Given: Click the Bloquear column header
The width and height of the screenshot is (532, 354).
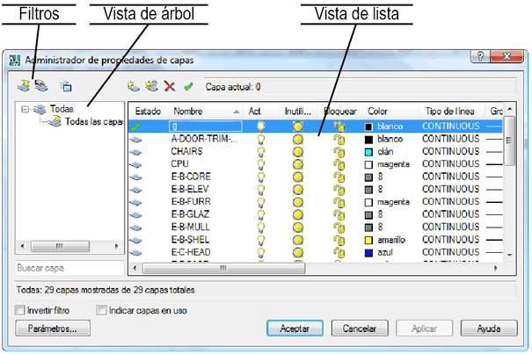Looking at the screenshot, I should click(x=340, y=112).
